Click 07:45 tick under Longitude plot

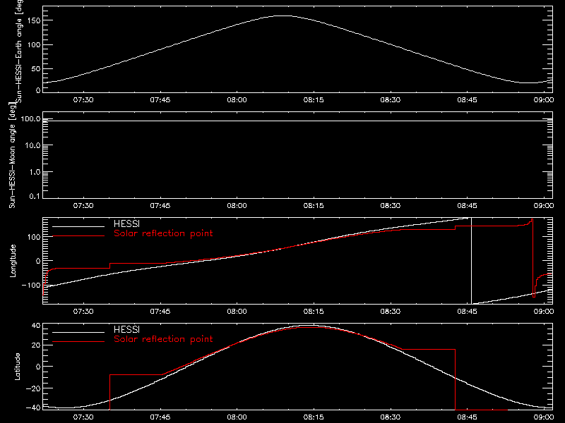pos(160,311)
